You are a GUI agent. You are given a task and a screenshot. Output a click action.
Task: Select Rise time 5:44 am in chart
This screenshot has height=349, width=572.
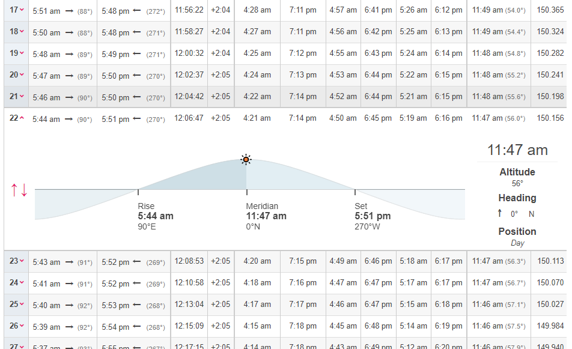156,216
